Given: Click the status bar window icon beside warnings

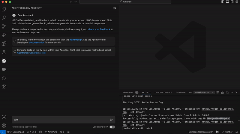Looking at the screenshot, I should coord(40,132).
